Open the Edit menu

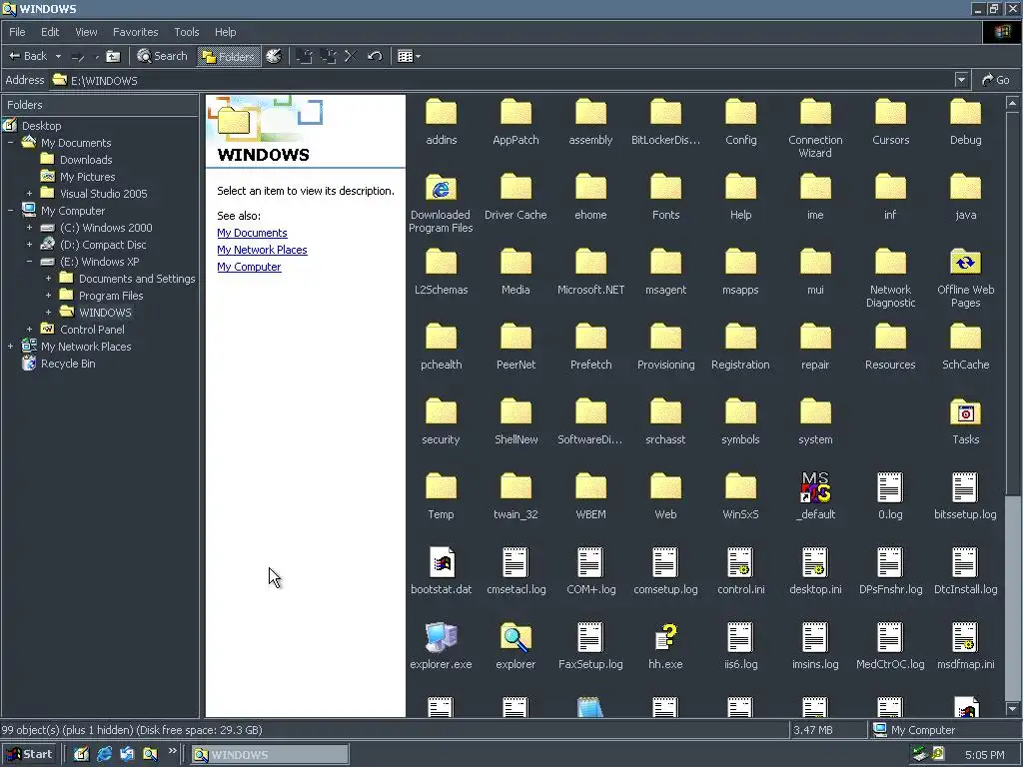50,32
